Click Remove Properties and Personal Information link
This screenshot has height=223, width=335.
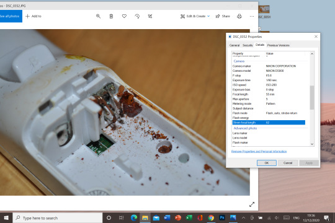click(259, 151)
